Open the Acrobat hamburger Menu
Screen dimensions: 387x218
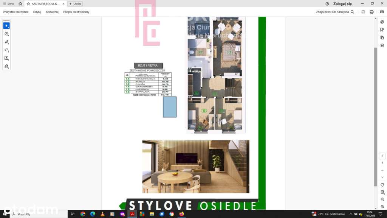click(8, 4)
